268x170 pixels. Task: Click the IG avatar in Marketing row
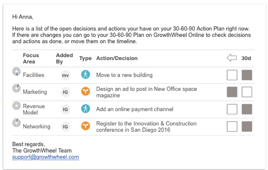tap(65, 92)
